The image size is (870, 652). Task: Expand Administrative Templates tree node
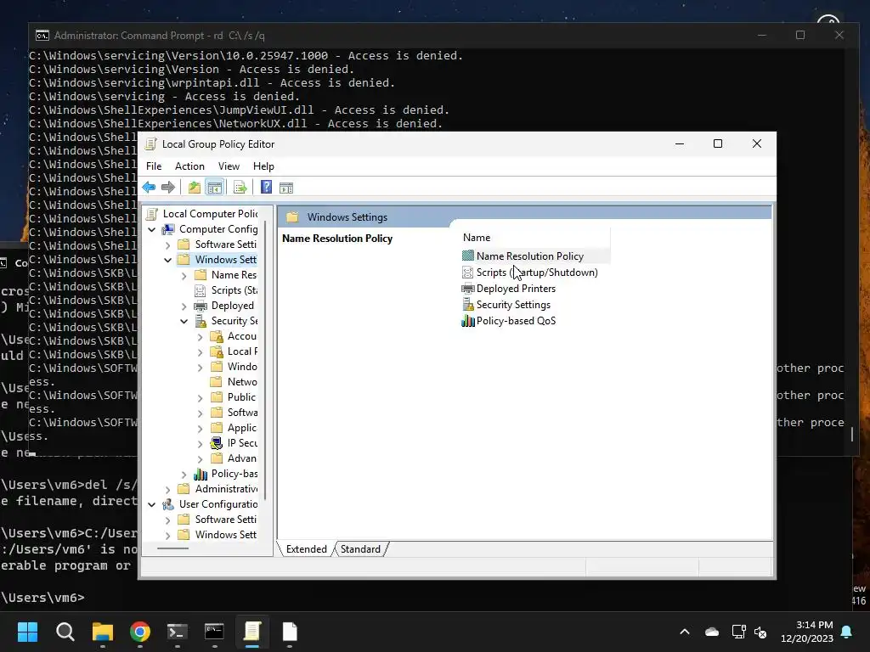click(167, 489)
